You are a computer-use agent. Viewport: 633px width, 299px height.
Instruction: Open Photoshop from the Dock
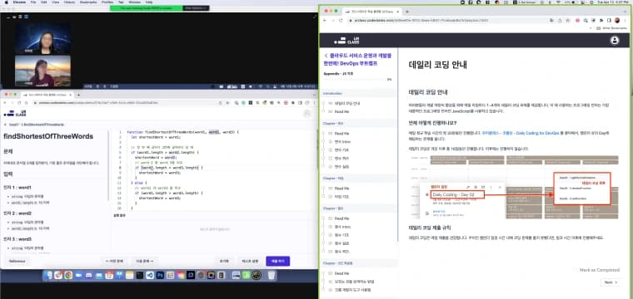point(160,276)
